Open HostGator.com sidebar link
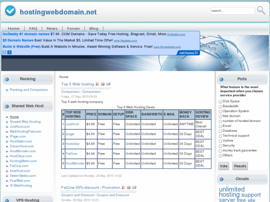Screen dimensions: 270x202 (21, 141)
